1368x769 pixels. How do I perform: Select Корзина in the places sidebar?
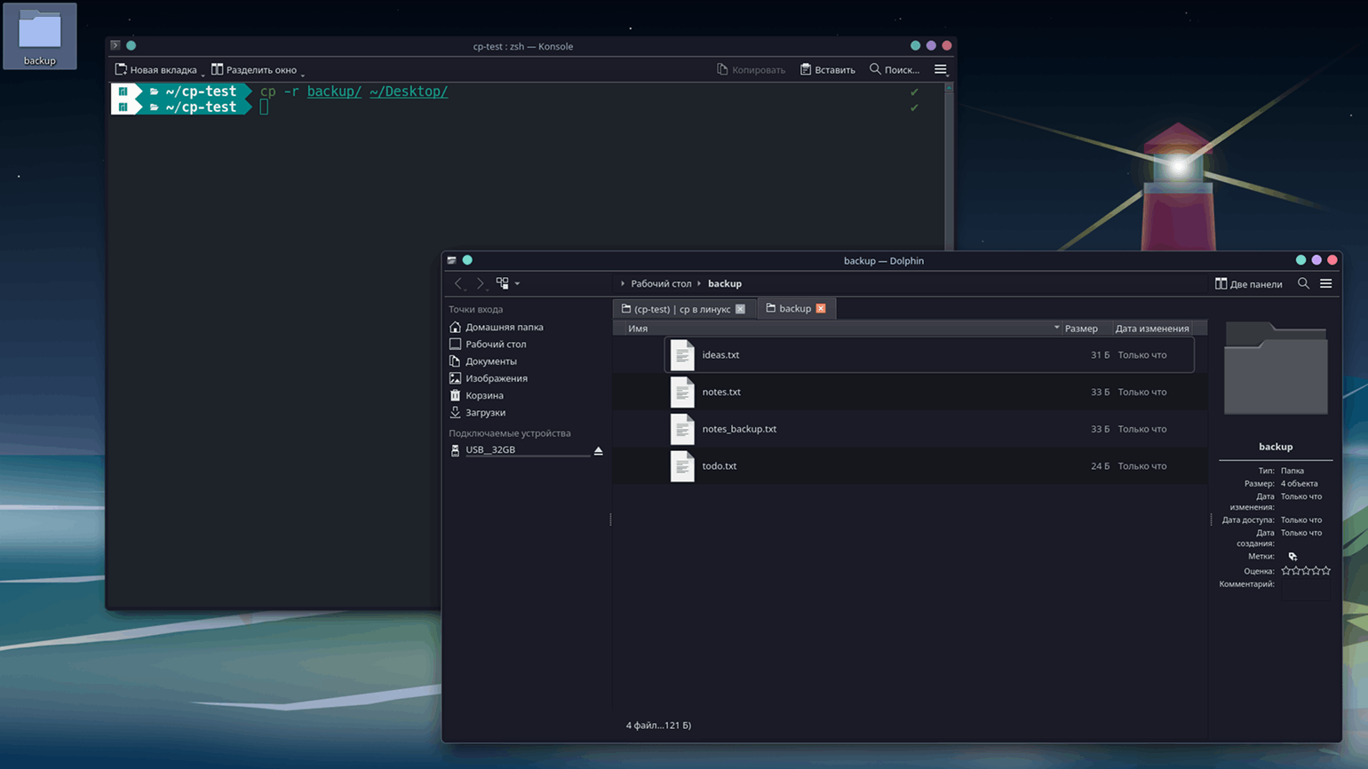pos(484,395)
